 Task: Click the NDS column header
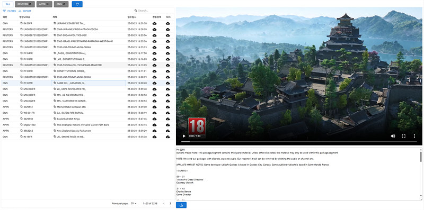tap(168, 17)
